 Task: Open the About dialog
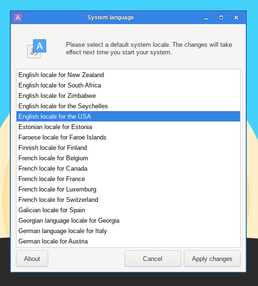tap(32, 259)
